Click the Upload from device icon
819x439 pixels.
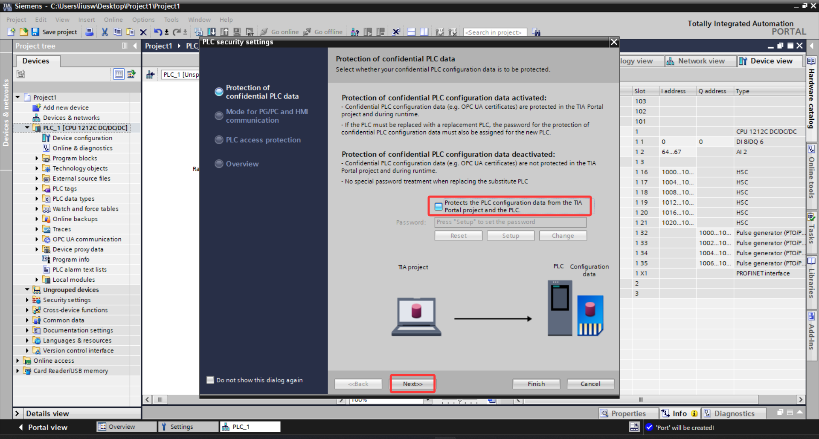[224, 32]
